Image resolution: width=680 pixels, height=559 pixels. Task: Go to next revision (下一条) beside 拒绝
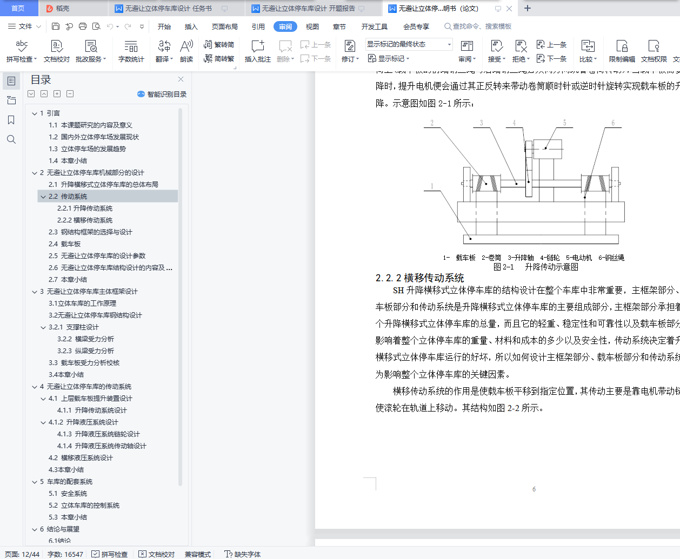pos(551,58)
